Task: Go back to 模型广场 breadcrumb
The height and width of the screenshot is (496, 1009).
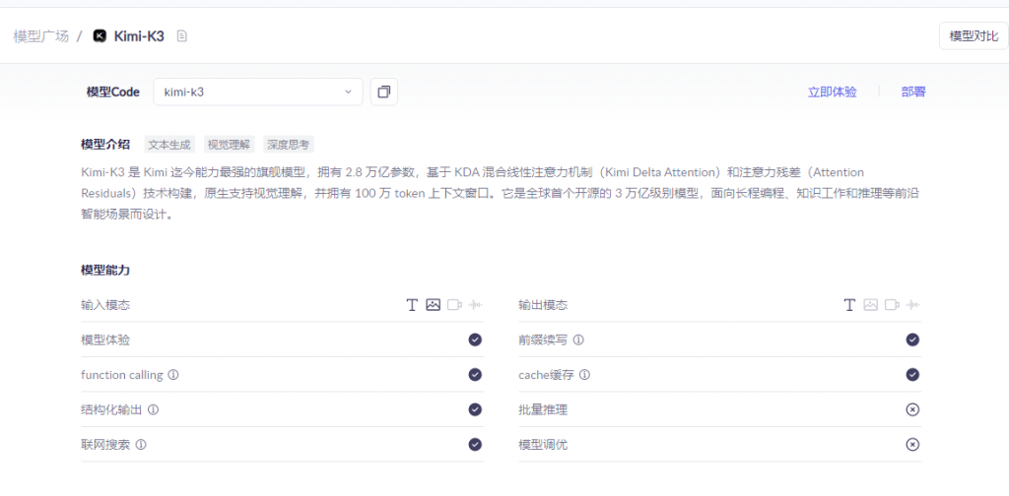Action: (40, 36)
